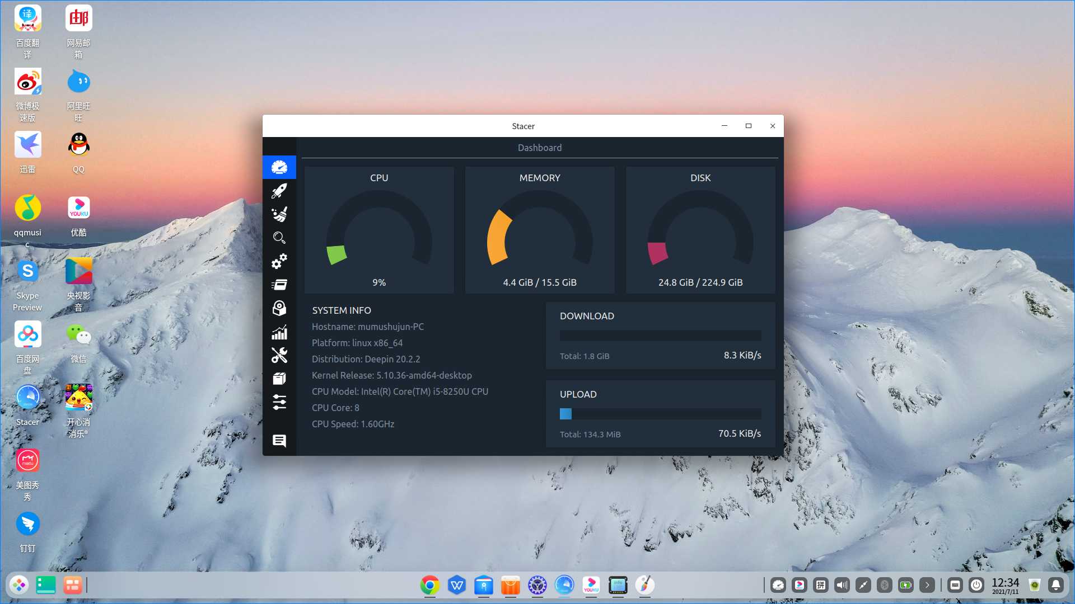The width and height of the screenshot is (1075, 604).
Task: Open System Cleaner broom icon
Action: tap(279, 214)
